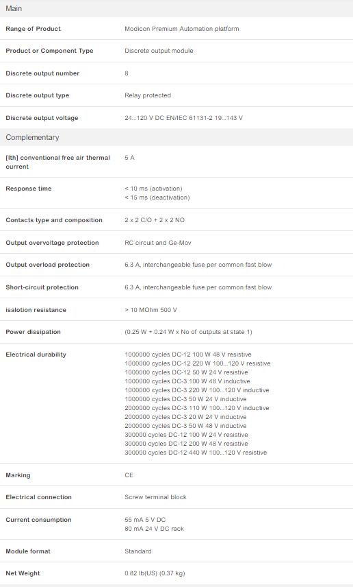
Task: Select the Relay protected value
Action: [x=148, y=95]
